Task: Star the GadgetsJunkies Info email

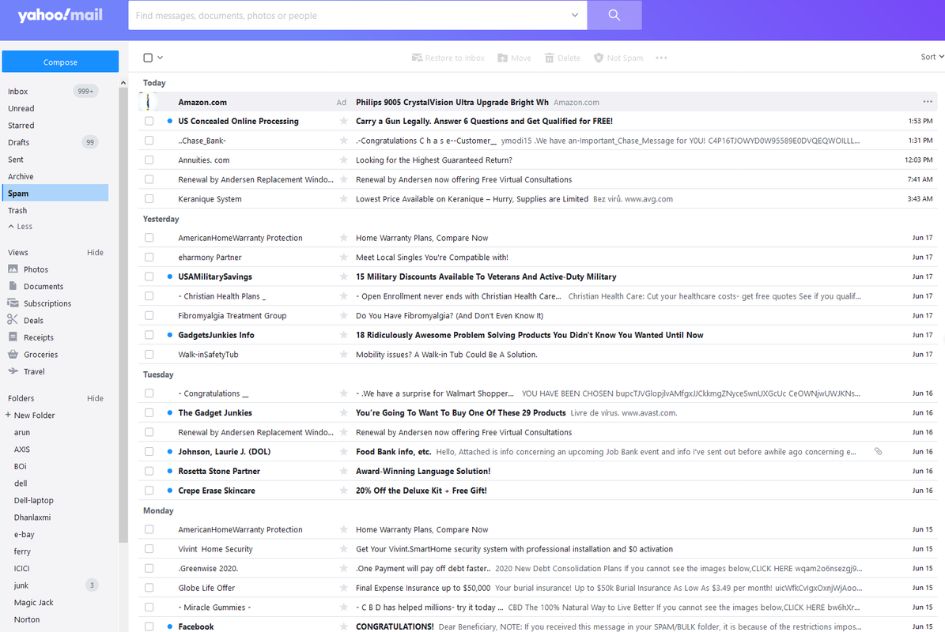Action: 343,335
